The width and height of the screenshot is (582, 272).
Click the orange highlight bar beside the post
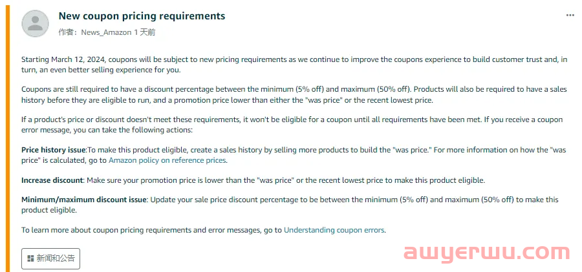[x=7, y=136]
